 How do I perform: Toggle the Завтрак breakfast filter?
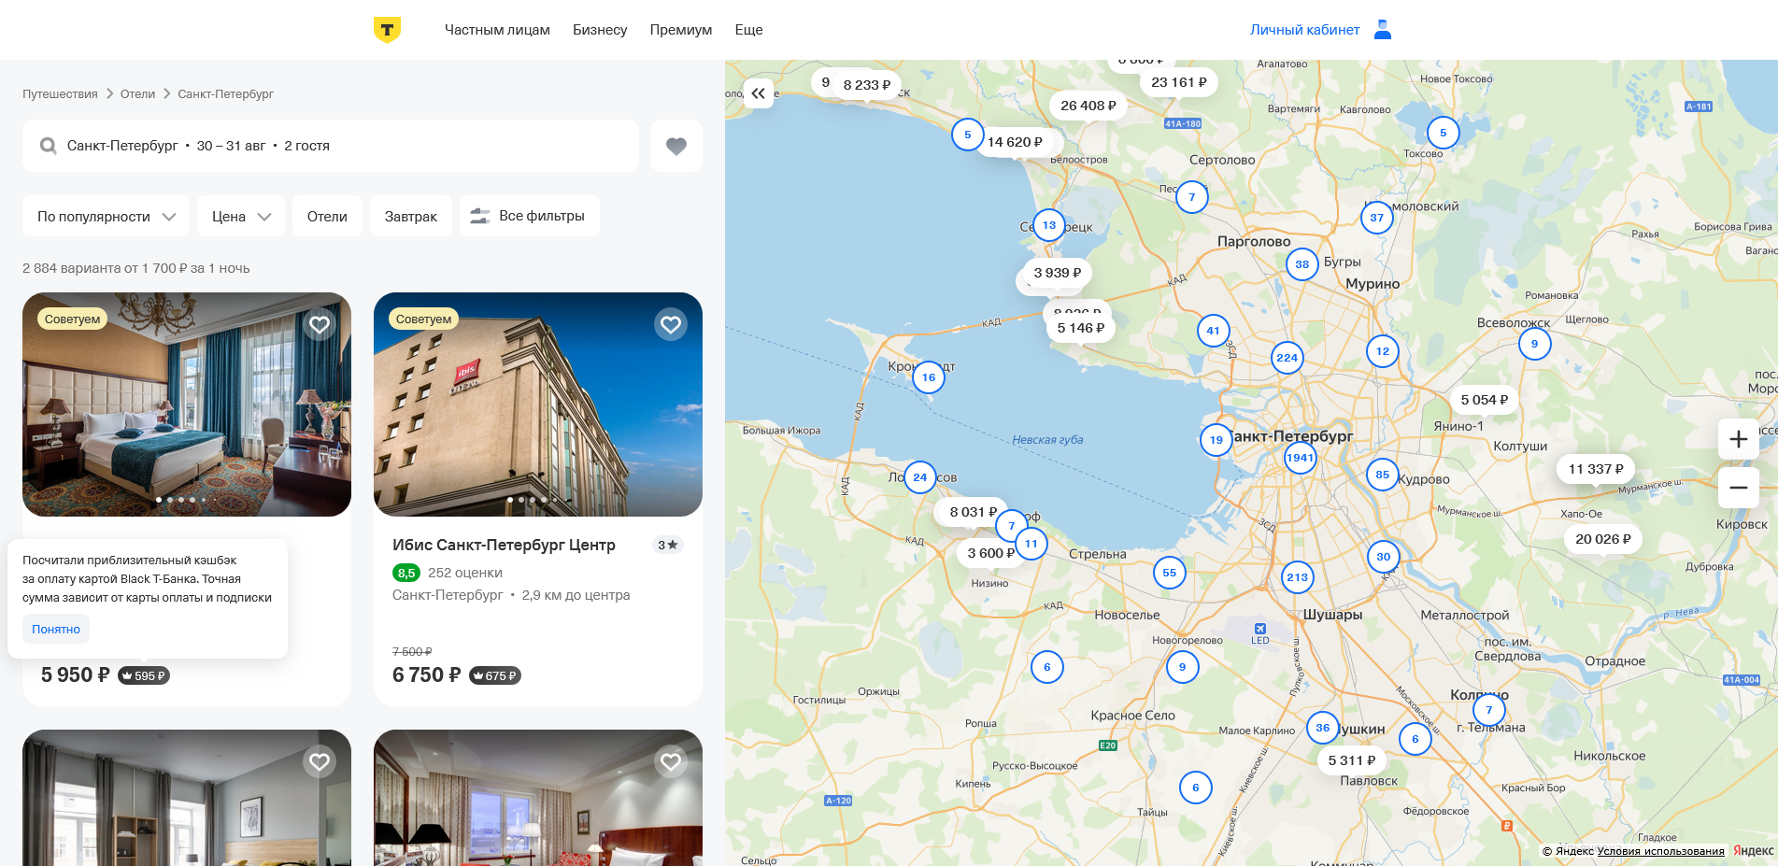(x=410, y=216)
